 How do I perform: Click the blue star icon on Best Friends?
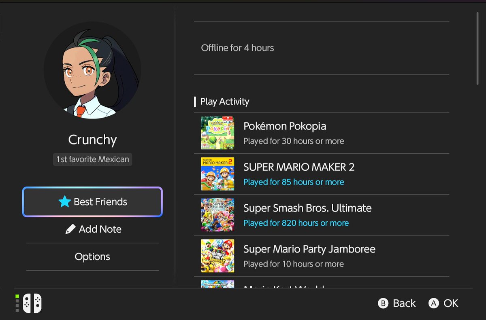point(64,202)
